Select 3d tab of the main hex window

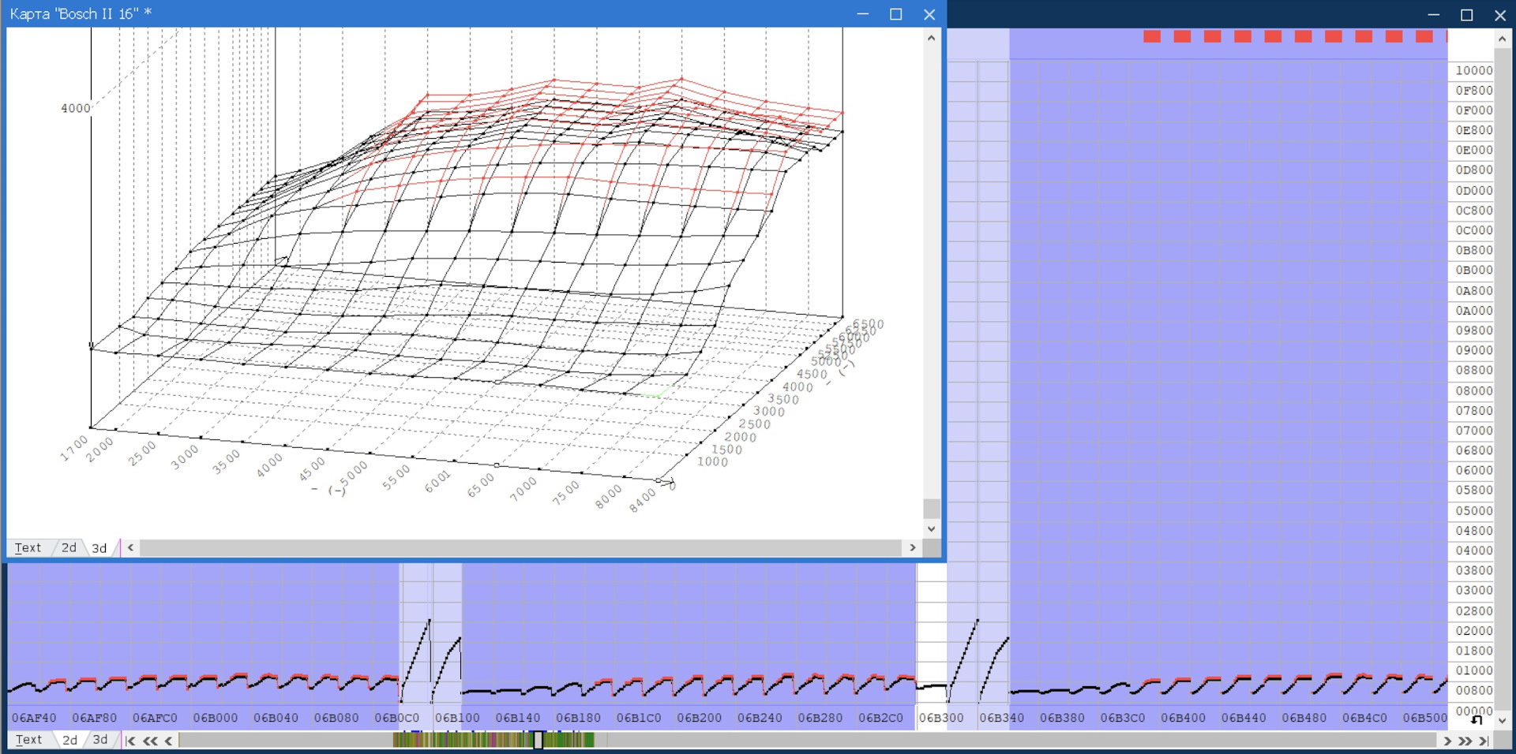100,740
